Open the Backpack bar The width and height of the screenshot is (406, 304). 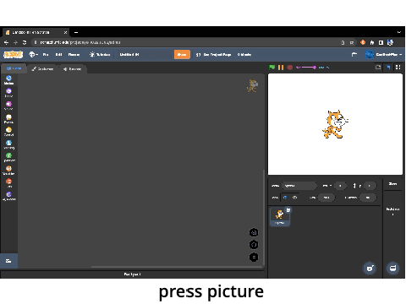click(133, 274)
